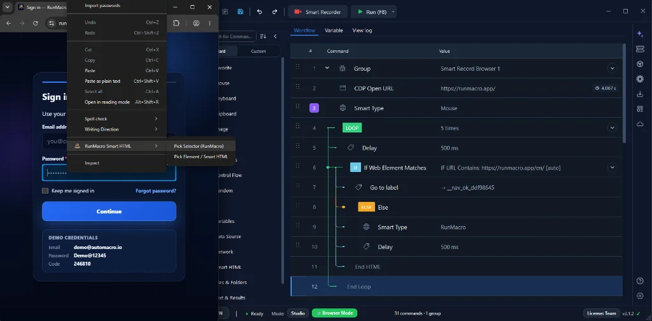Expand Group row options circle chevron
Screen dimensions: 652x321
(612, 68)
